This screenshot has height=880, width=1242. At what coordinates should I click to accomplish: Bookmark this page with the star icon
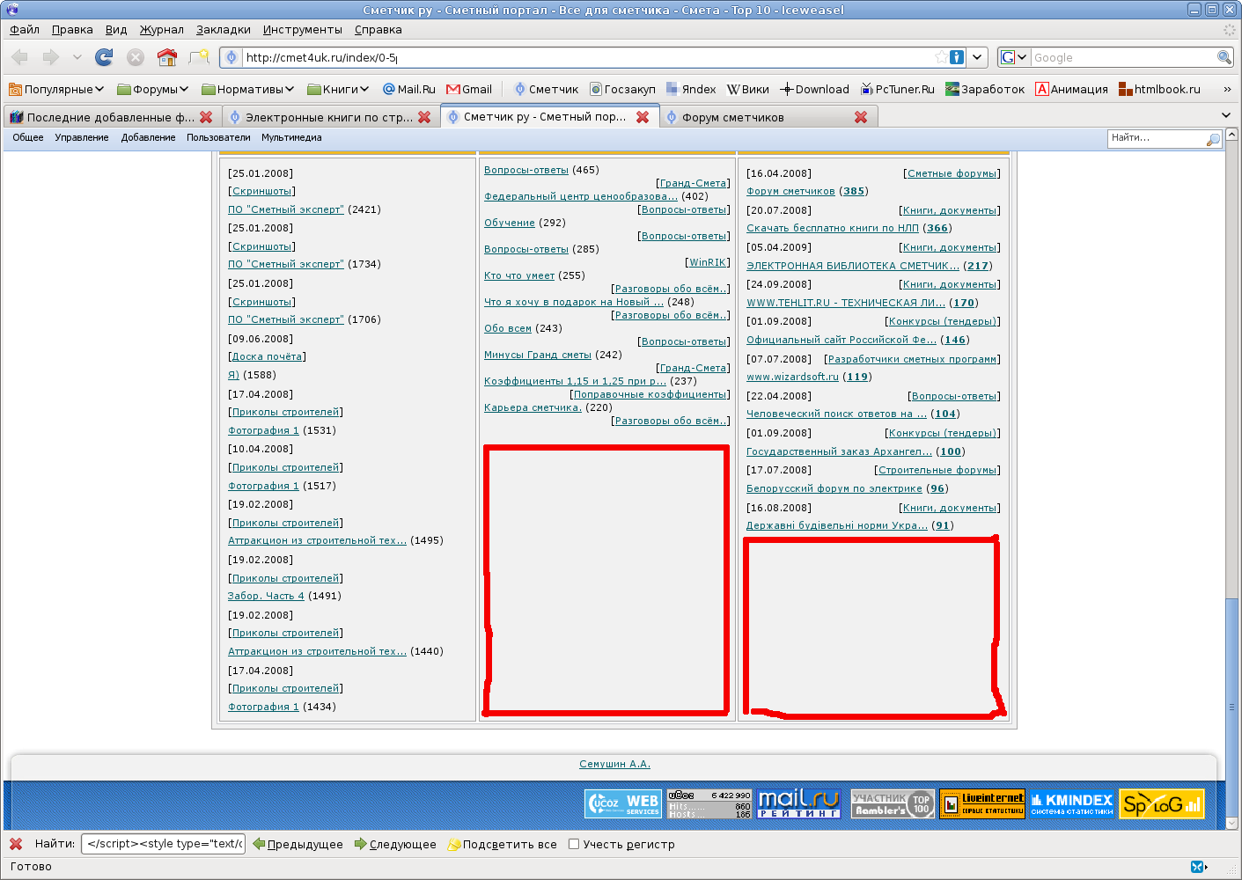[x=941, y=57]
